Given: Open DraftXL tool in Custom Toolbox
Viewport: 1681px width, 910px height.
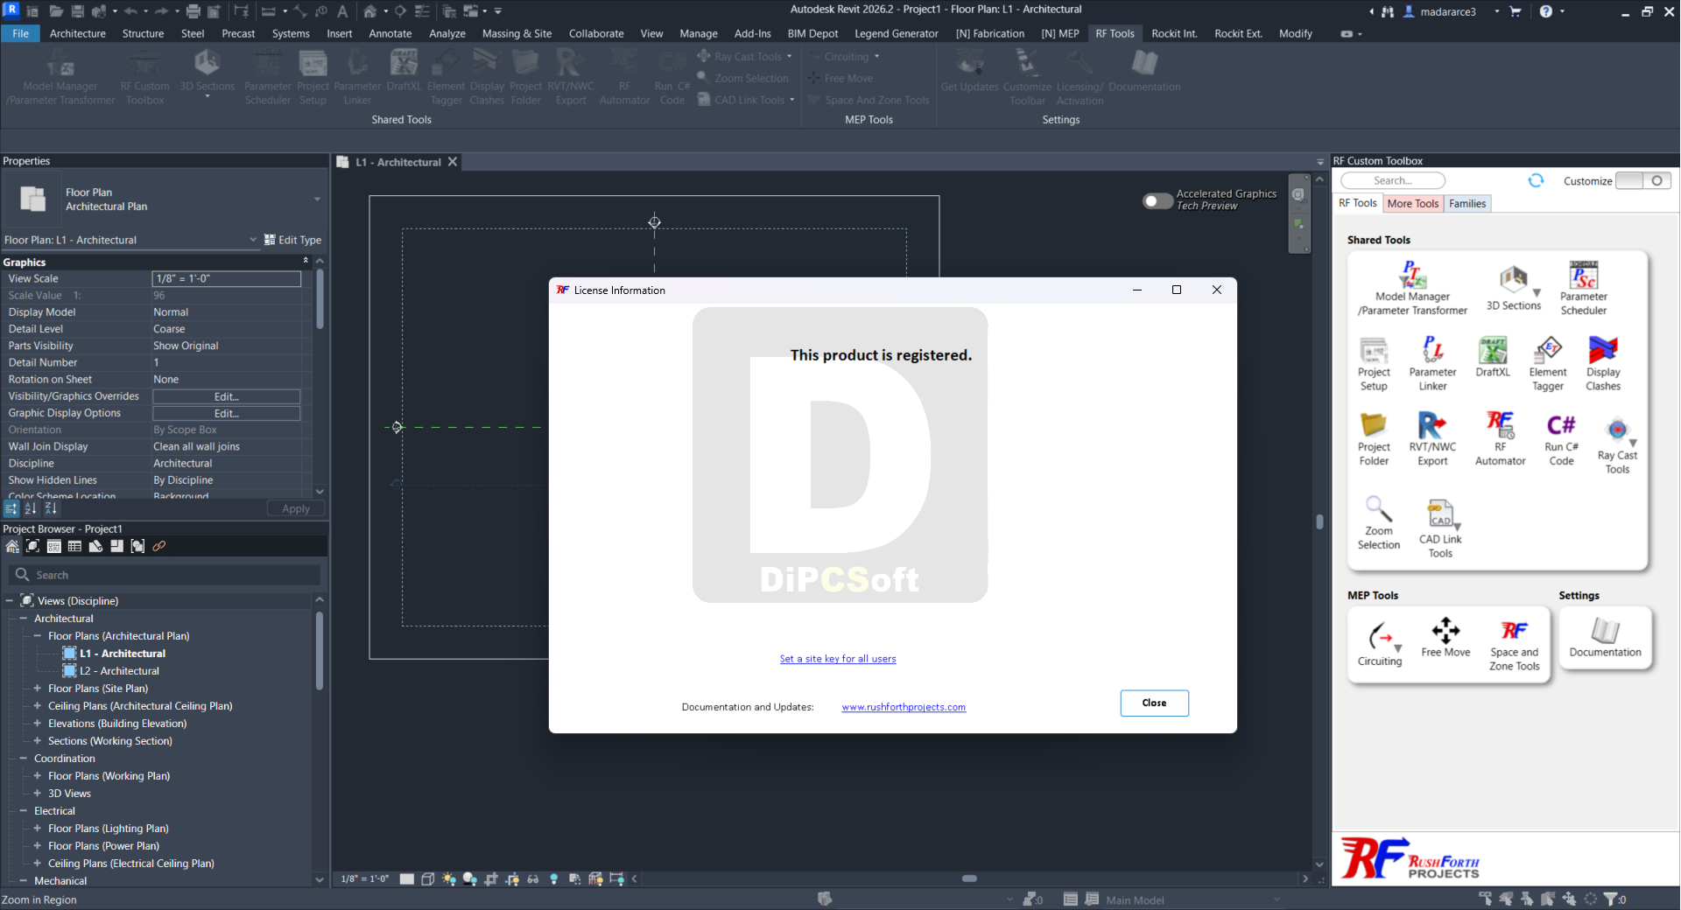Looking at the screenshot, I should (1493, 357).
